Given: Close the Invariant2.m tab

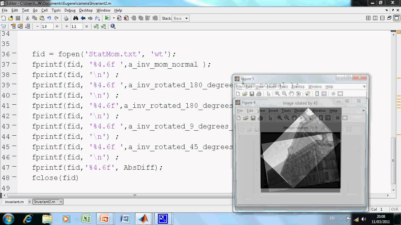Looking at the screenshot, I should point(61,202).
